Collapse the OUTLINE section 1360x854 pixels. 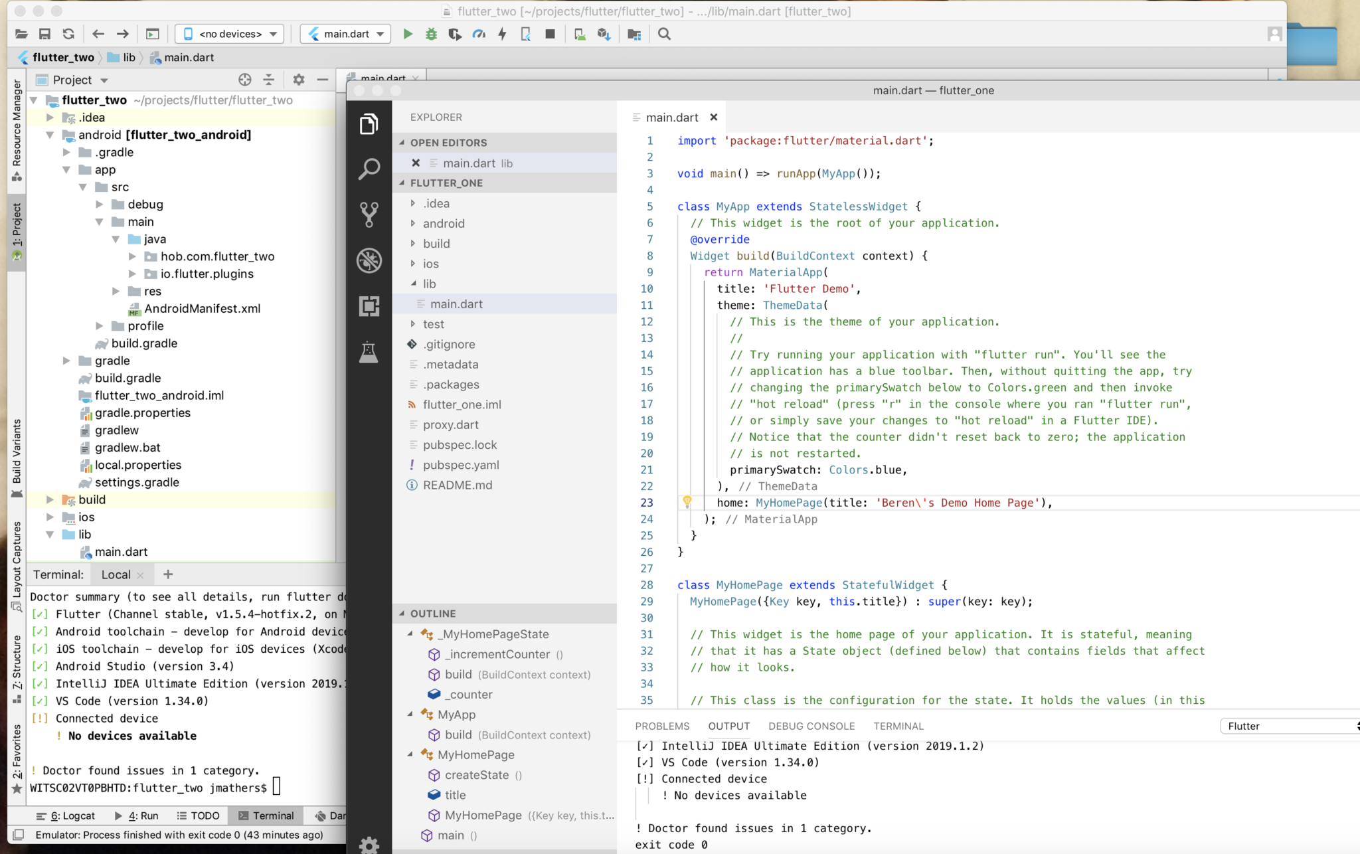pyautogui.click(x=432, y=614)
